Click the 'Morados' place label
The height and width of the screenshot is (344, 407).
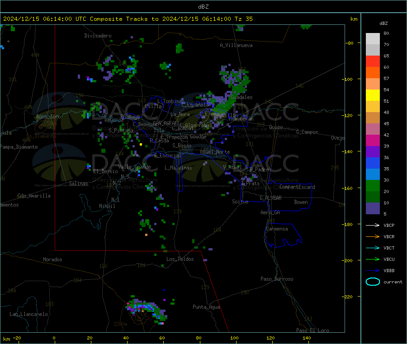click(52, 259)
